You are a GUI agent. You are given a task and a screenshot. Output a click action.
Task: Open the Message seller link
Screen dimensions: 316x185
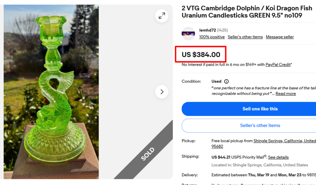(x=280, y=37)
